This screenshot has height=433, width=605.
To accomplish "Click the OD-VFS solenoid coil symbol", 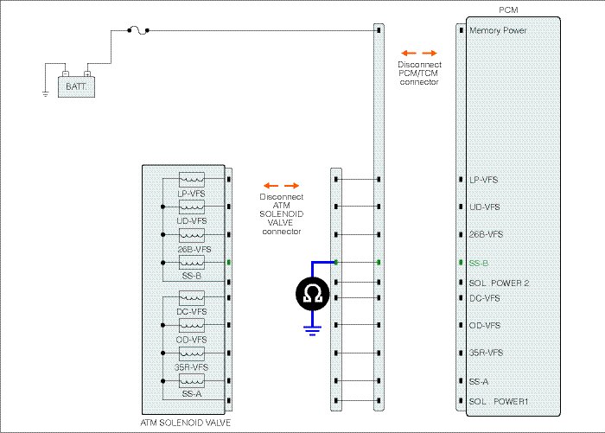I will click(x=192, y=325).
